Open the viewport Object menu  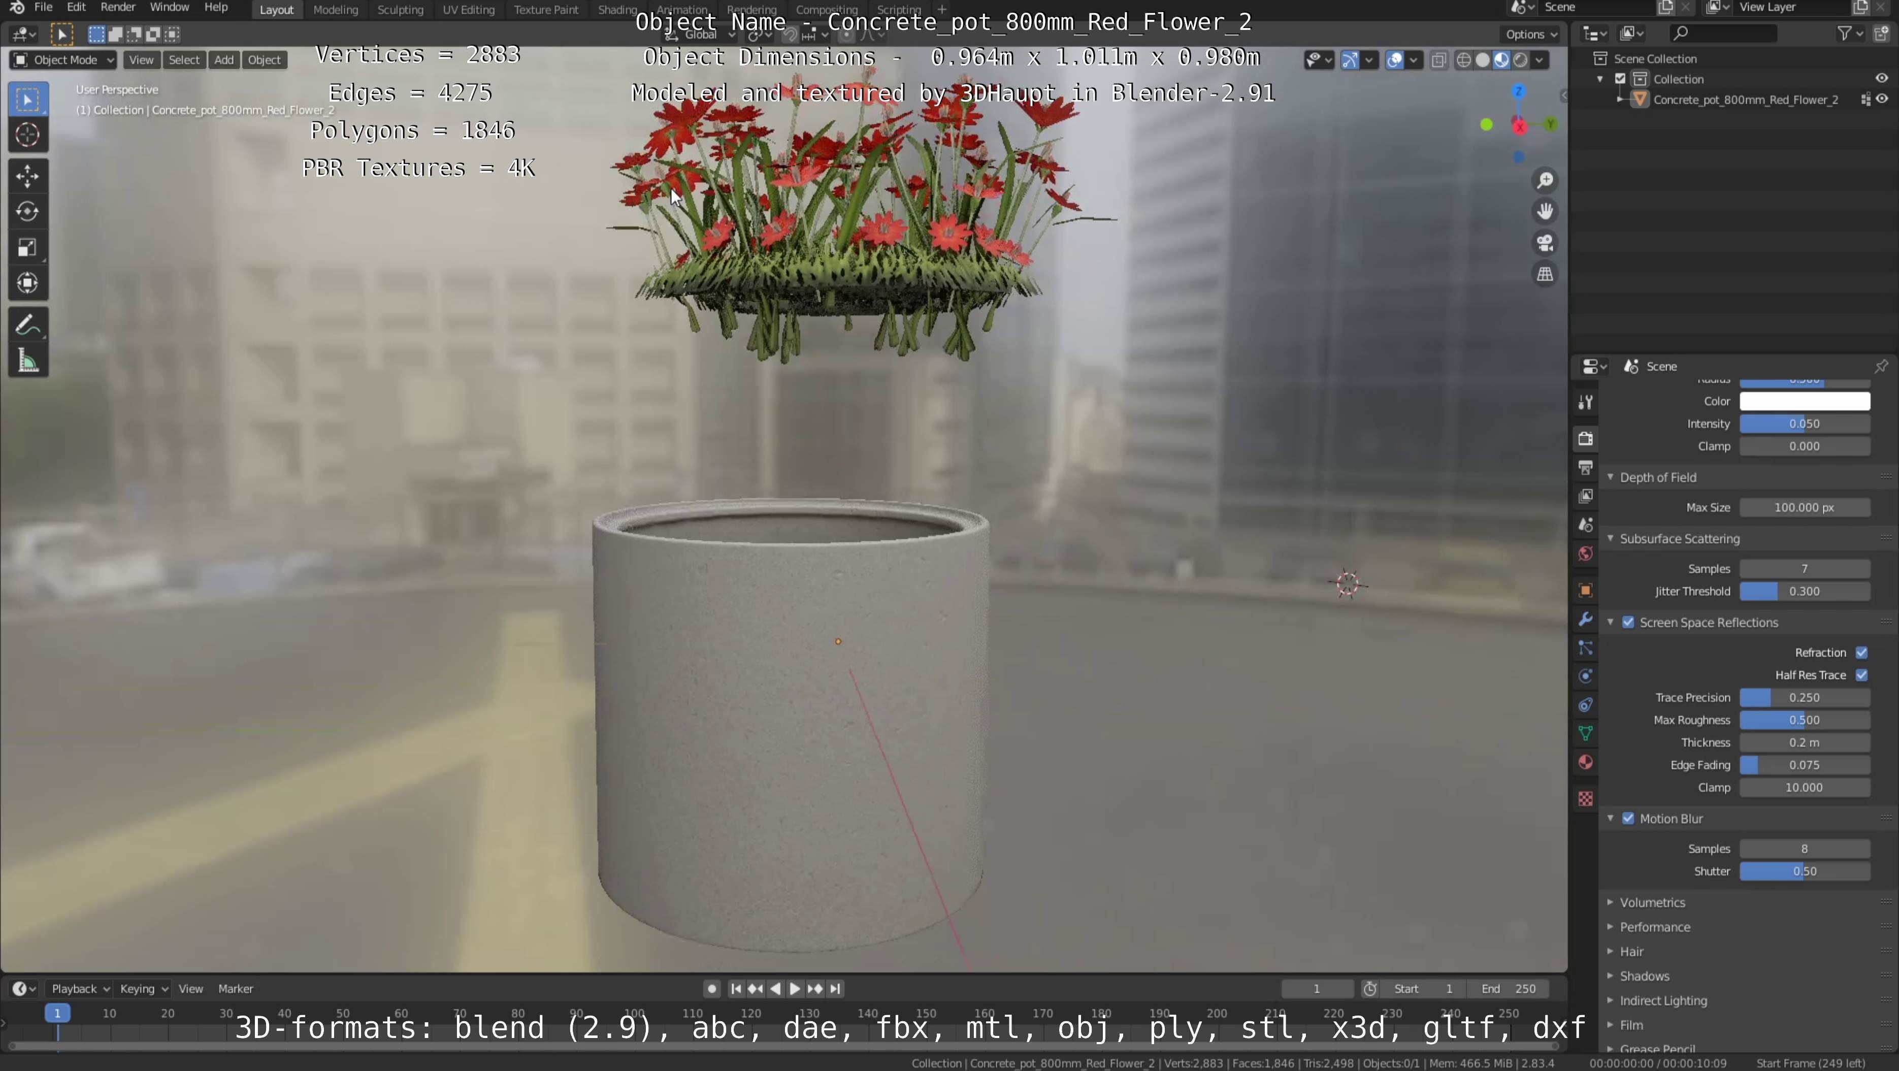[264, 60]
